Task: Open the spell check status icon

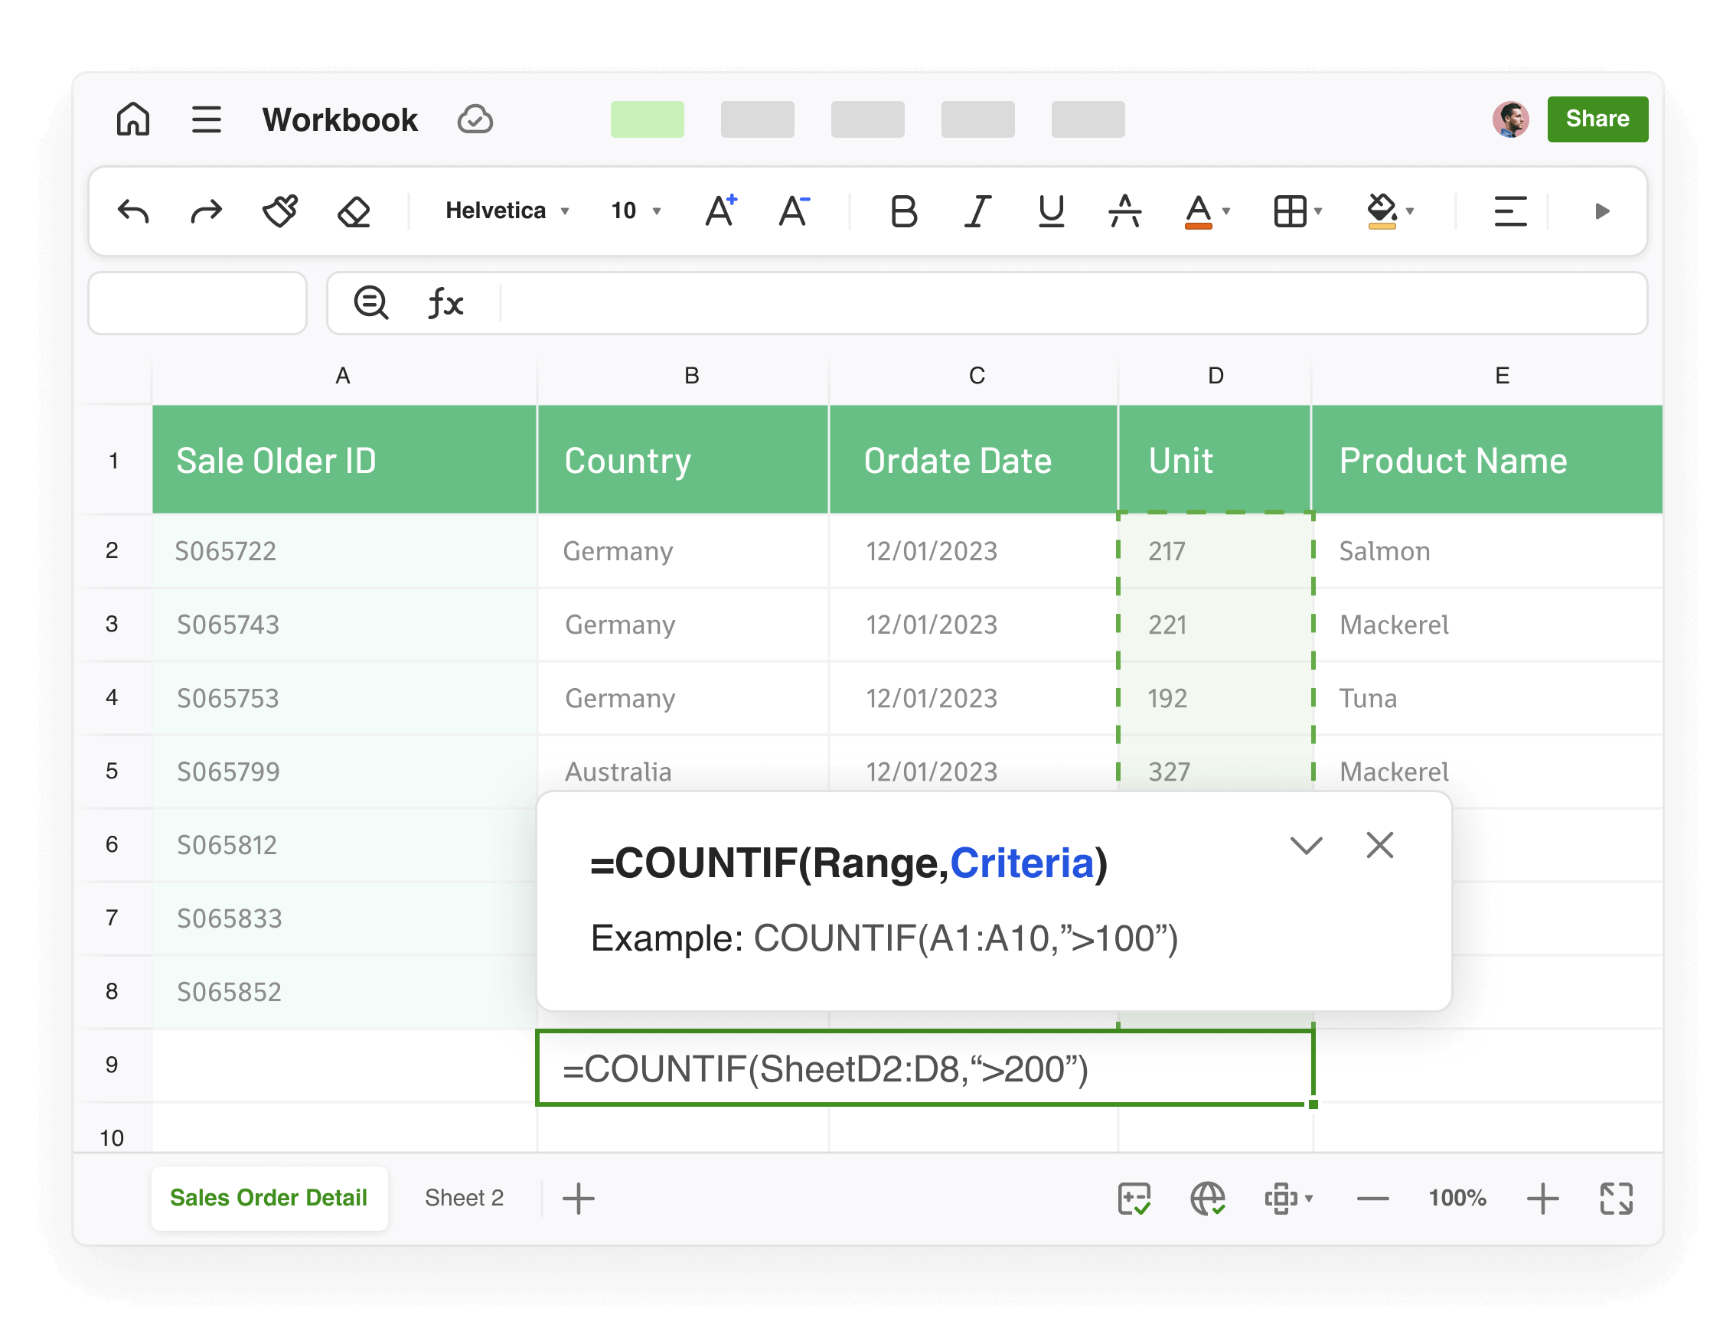Action: [x=1134, y=1199]
